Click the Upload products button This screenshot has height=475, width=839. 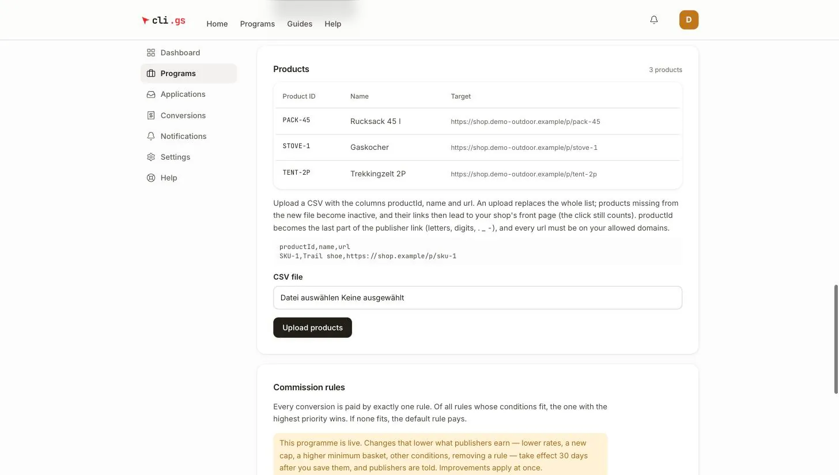(x=312, y=327)
